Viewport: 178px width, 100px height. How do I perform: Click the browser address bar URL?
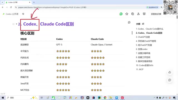[52, 7]
